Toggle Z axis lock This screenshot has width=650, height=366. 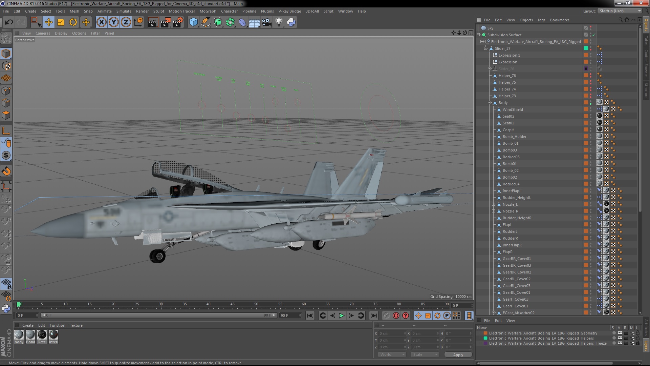click(x=126, y=22)
